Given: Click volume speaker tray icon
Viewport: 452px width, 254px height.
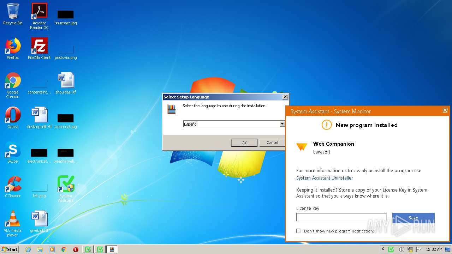Looking at the screenshot, I should [x=401, y=249].
